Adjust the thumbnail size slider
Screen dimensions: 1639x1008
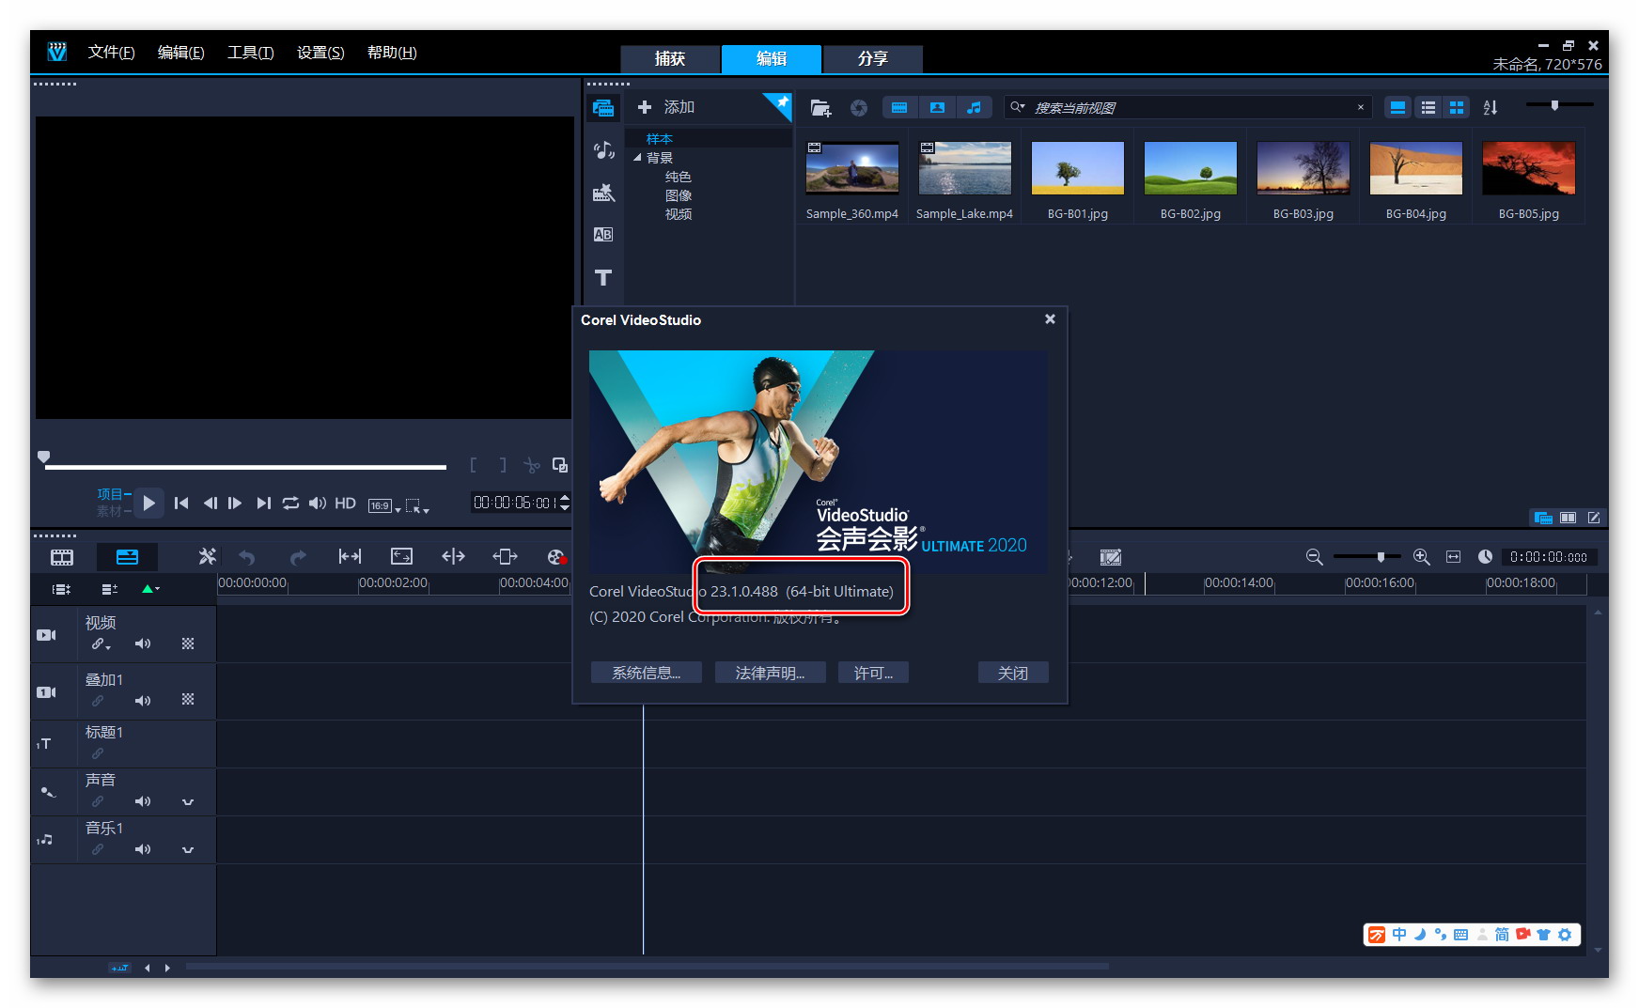tap(1554, 105)
